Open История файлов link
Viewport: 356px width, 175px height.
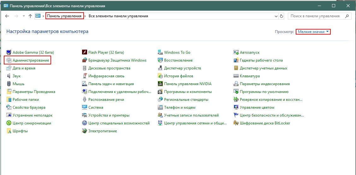click(179, 76)
